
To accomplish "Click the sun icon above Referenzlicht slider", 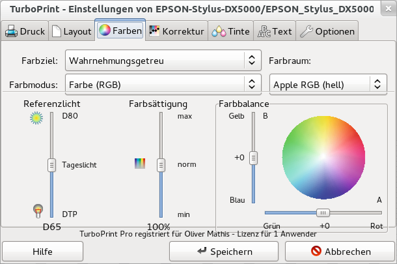I will point(37,118).
